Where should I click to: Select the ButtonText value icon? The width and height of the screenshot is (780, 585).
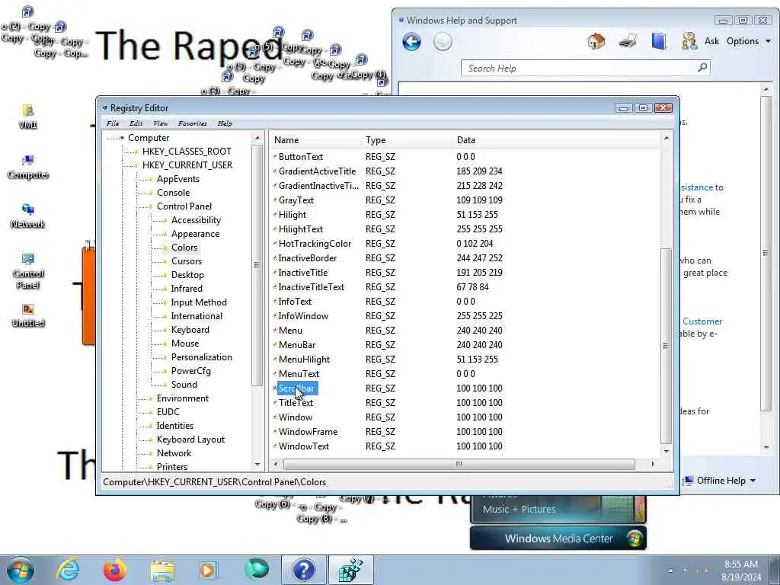click(x=275, y=157)
